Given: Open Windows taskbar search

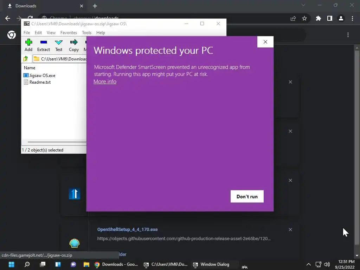Looking at the screenshot, I should click(x=27, y=264).
